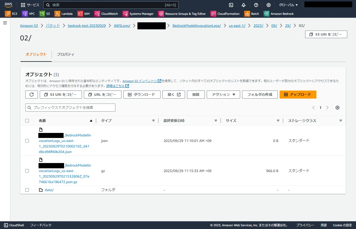Open the json.gz log file link

pos(65,174)
